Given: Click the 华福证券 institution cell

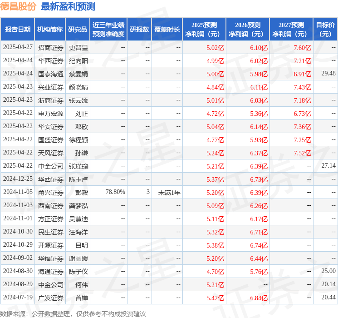Looking at the screenshot, I should tap(51, 258).
